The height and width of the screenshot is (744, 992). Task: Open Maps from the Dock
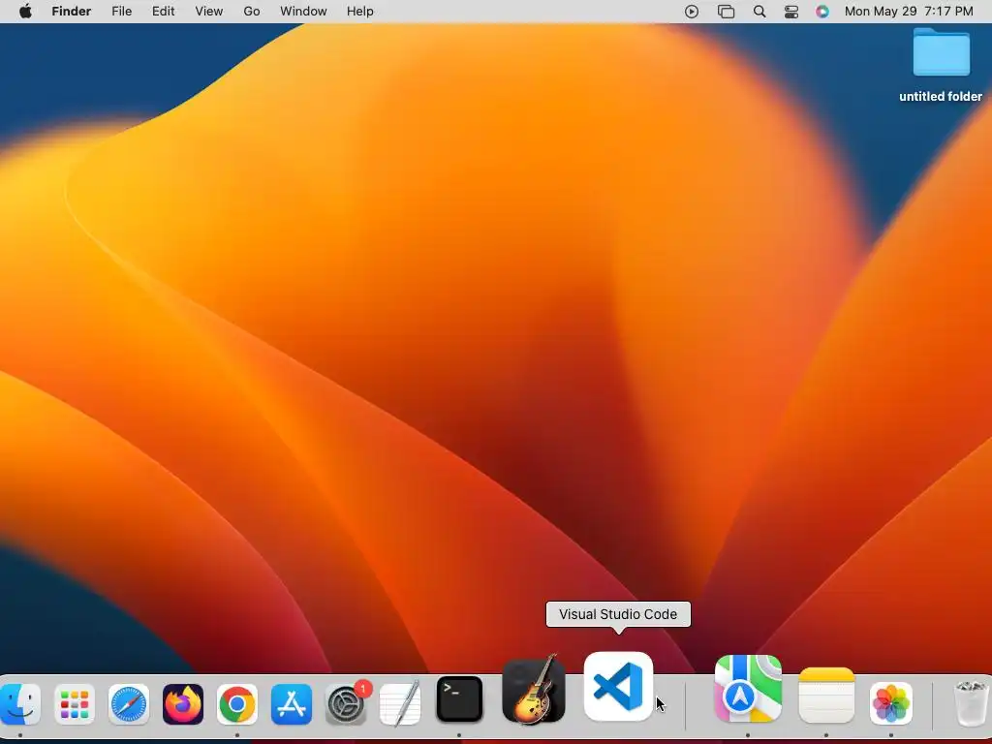coord(748,689)
